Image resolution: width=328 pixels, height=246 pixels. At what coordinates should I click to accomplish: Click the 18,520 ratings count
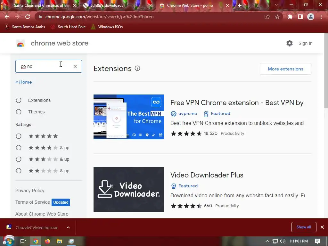pyautogui.click(x=211, y=133)
